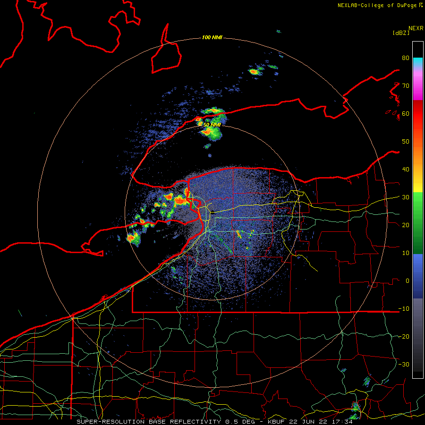
Task: Click the -30 value on the dBZ scale
Action: [404, 364]
